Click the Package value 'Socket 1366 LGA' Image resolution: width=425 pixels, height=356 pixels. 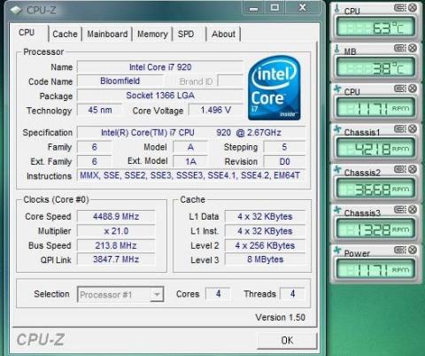coord(160,96)
